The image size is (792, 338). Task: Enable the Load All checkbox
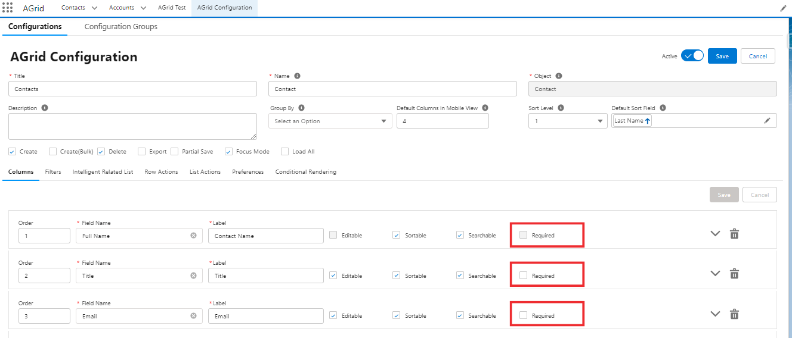284,151
